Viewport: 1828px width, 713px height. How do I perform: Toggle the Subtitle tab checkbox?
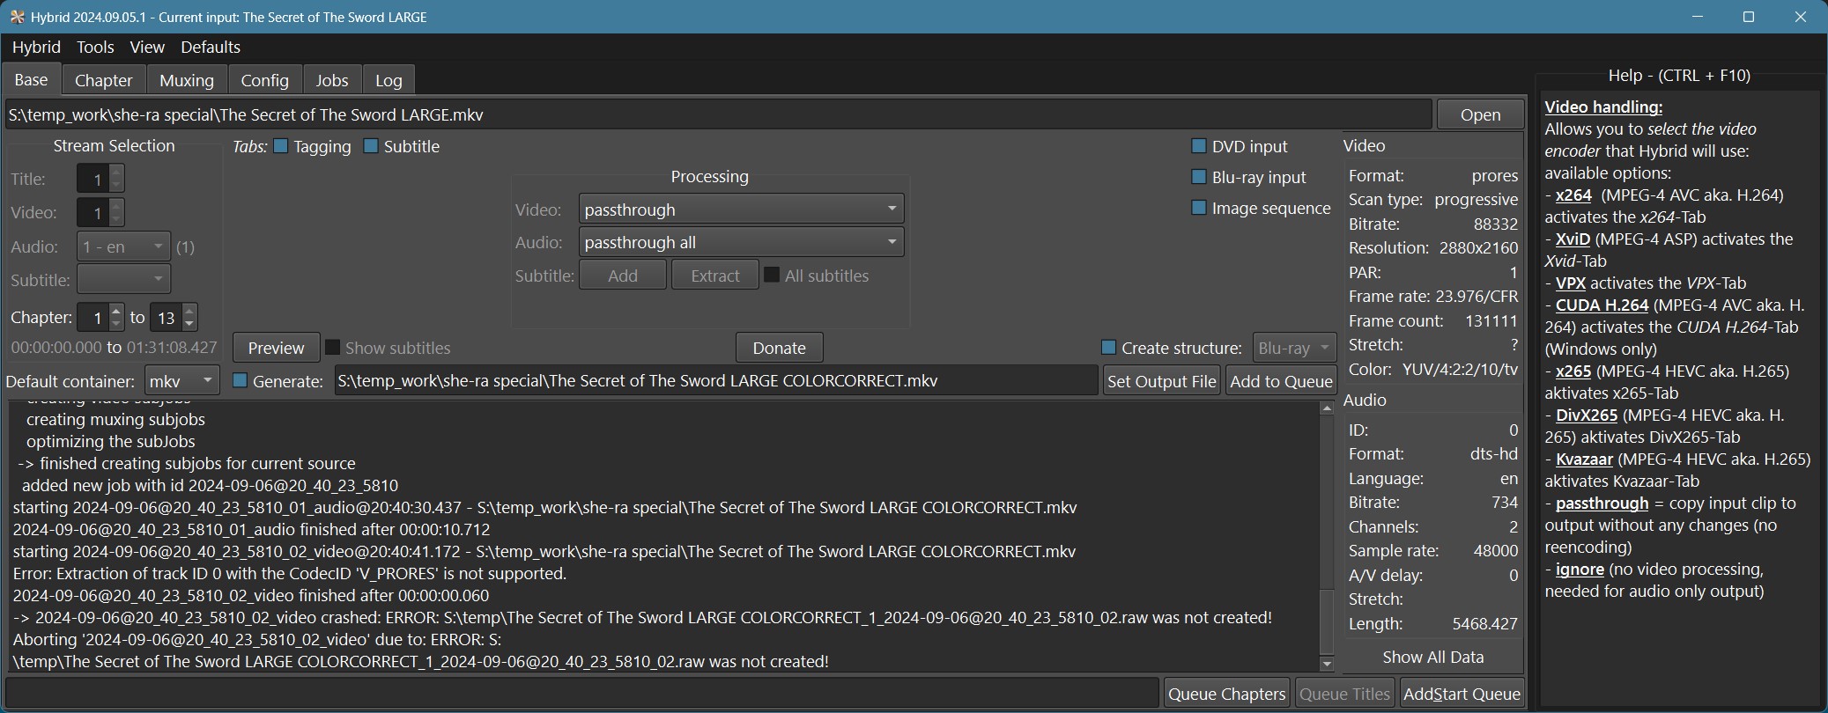[x=371, y=146]
